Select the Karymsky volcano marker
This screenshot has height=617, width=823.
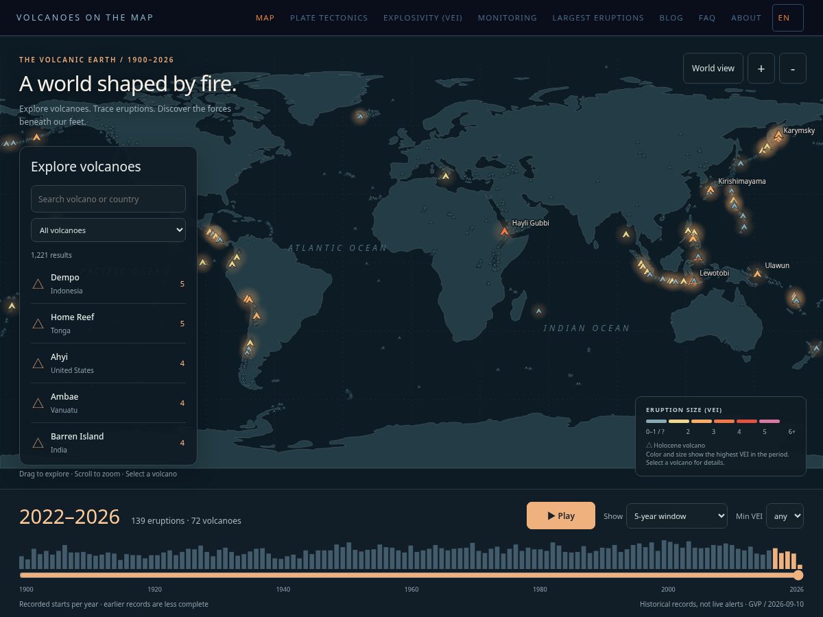coord(778,136)
